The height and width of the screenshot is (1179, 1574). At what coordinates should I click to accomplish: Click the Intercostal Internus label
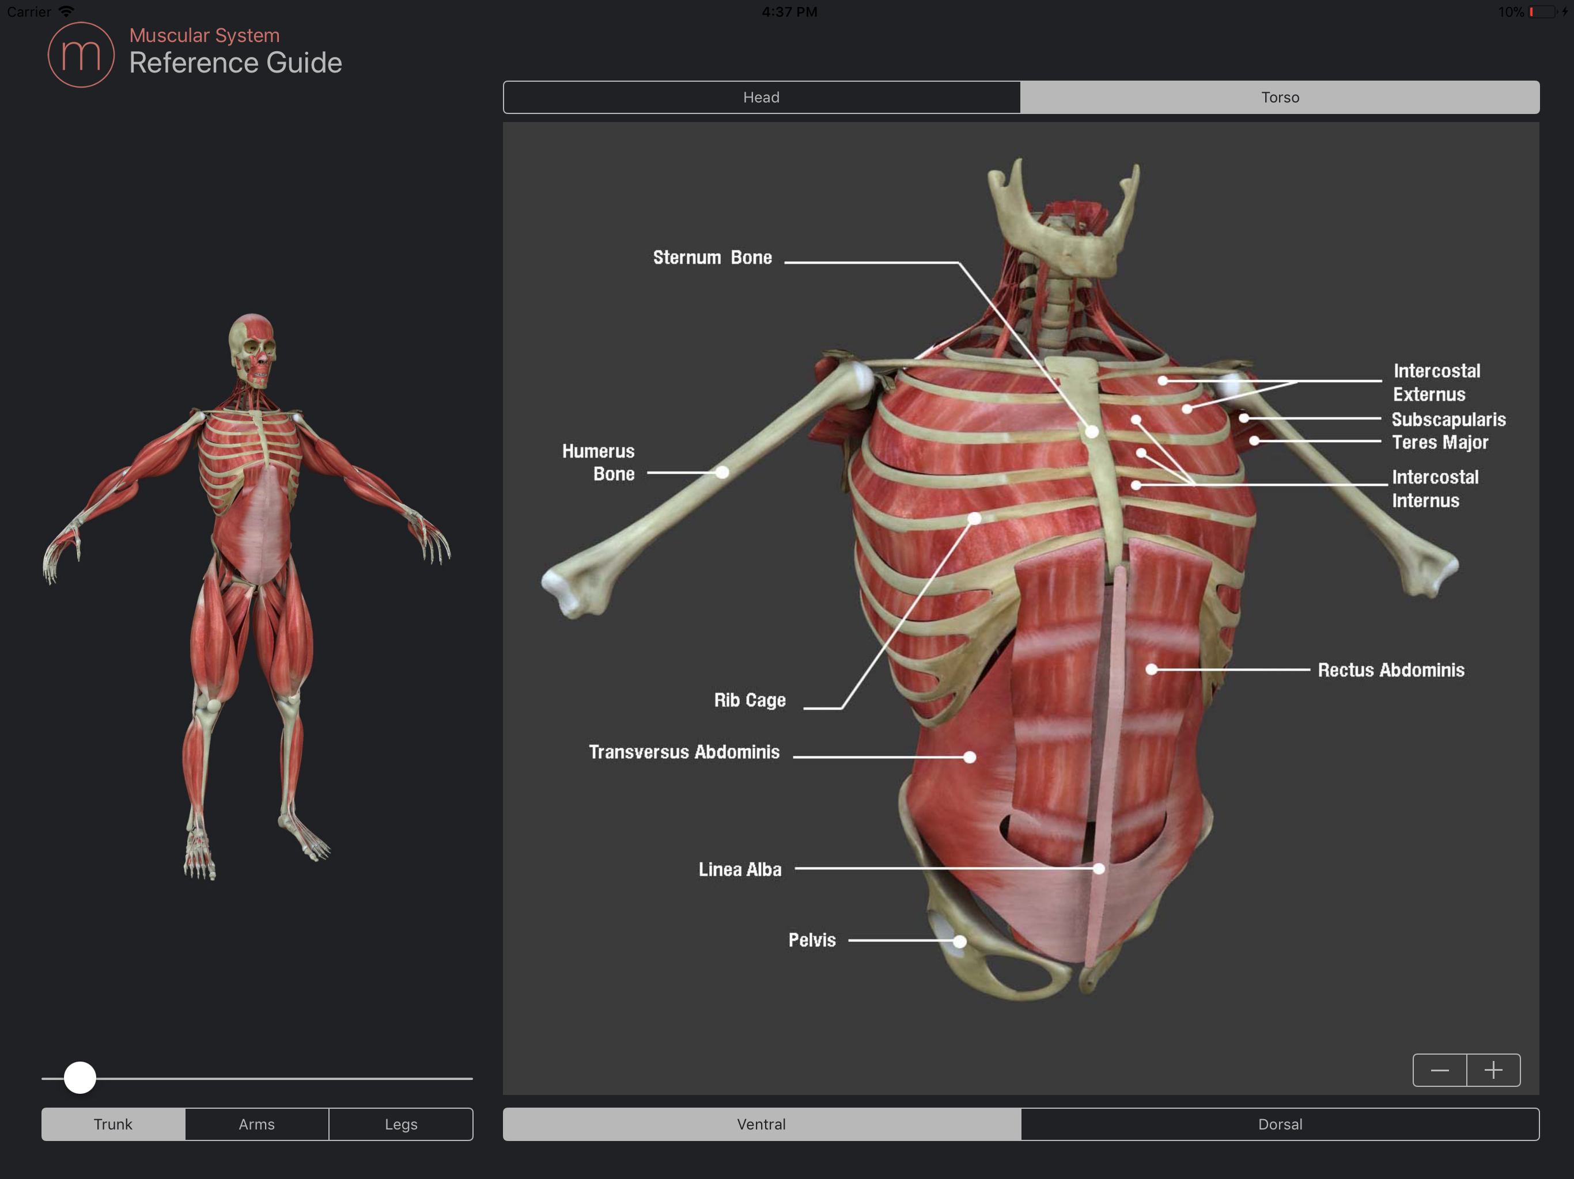tap(1435, 489)
